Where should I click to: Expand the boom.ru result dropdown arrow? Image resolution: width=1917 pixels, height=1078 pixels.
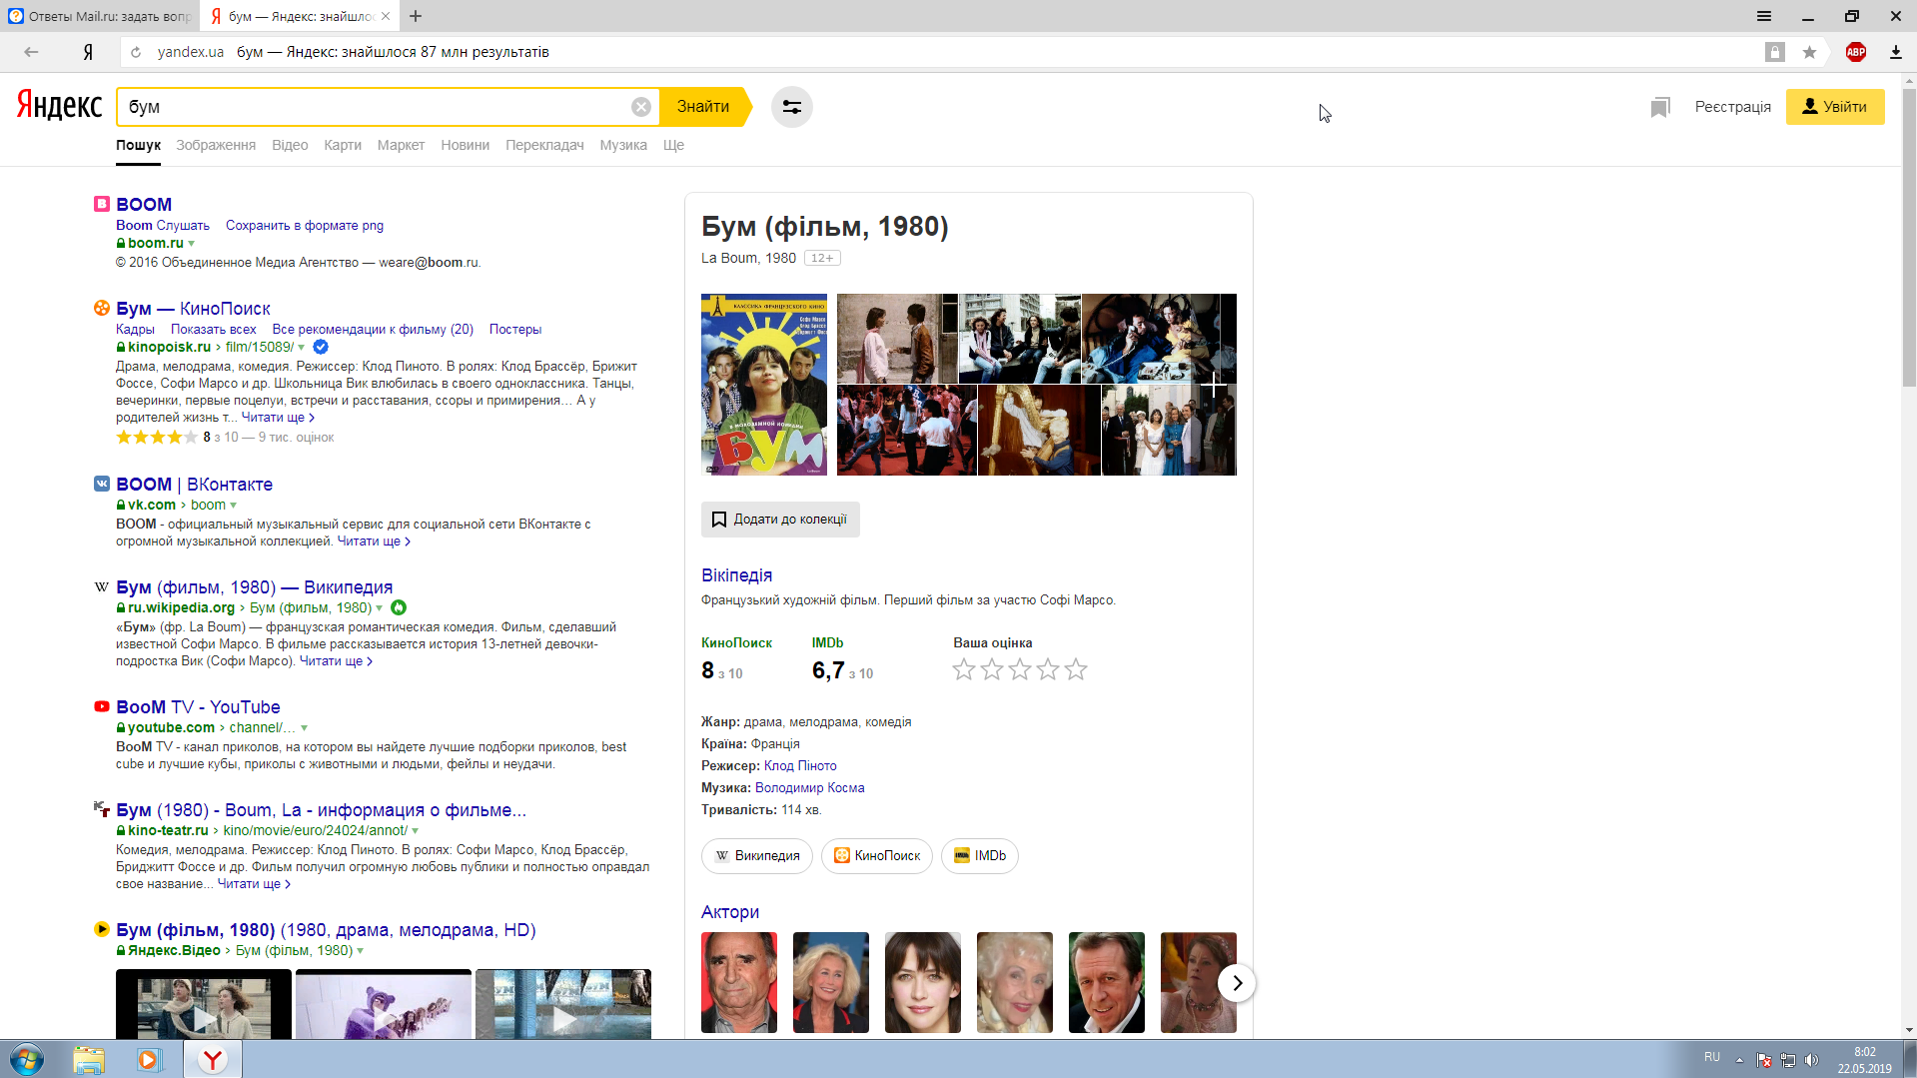pyautogui.click(x=192, y=244)
